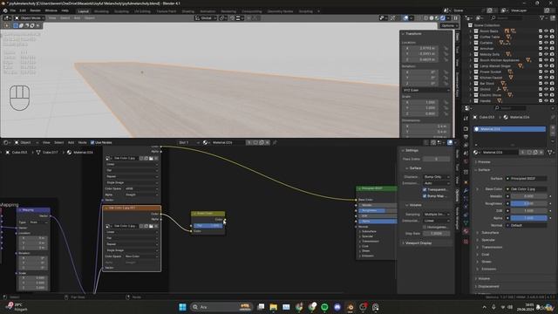Click the viewport gizmo visibility icon

click(x=392, y=17)
